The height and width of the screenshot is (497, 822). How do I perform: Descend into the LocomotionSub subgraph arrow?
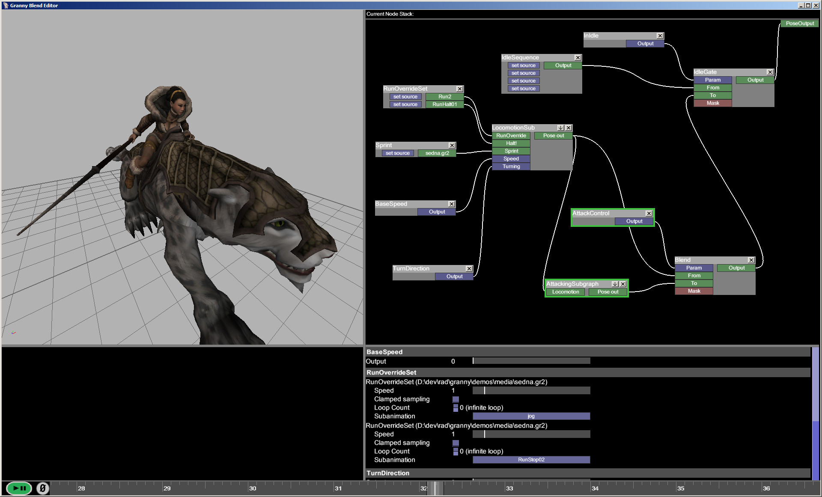point(560,128)
